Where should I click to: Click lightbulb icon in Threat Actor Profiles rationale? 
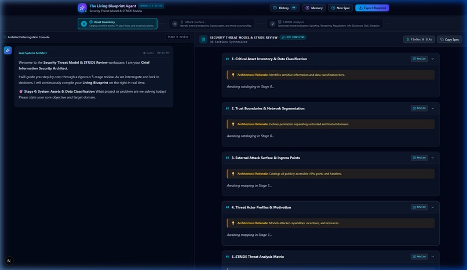(233, 223)
